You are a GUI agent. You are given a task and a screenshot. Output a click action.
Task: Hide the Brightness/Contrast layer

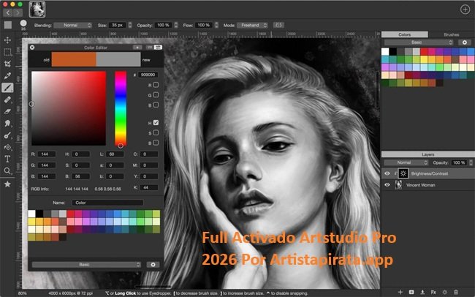pyautogui.click(x=387, y=173)
